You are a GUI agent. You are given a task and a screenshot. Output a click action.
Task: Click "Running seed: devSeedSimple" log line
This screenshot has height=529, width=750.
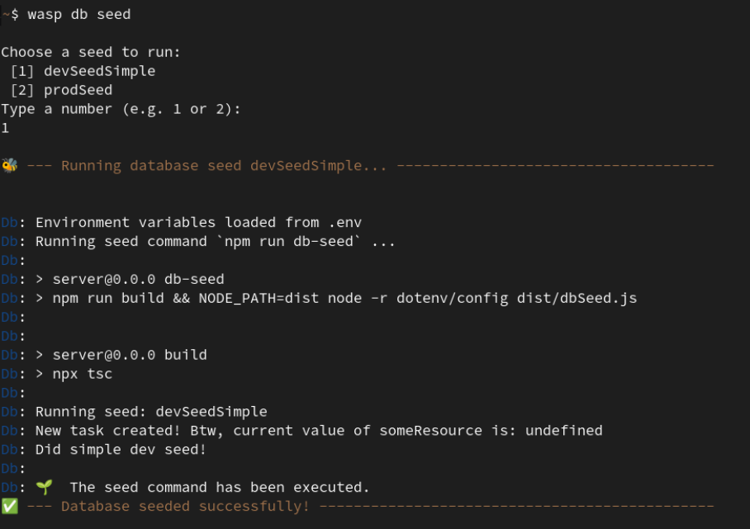(151, 411)
